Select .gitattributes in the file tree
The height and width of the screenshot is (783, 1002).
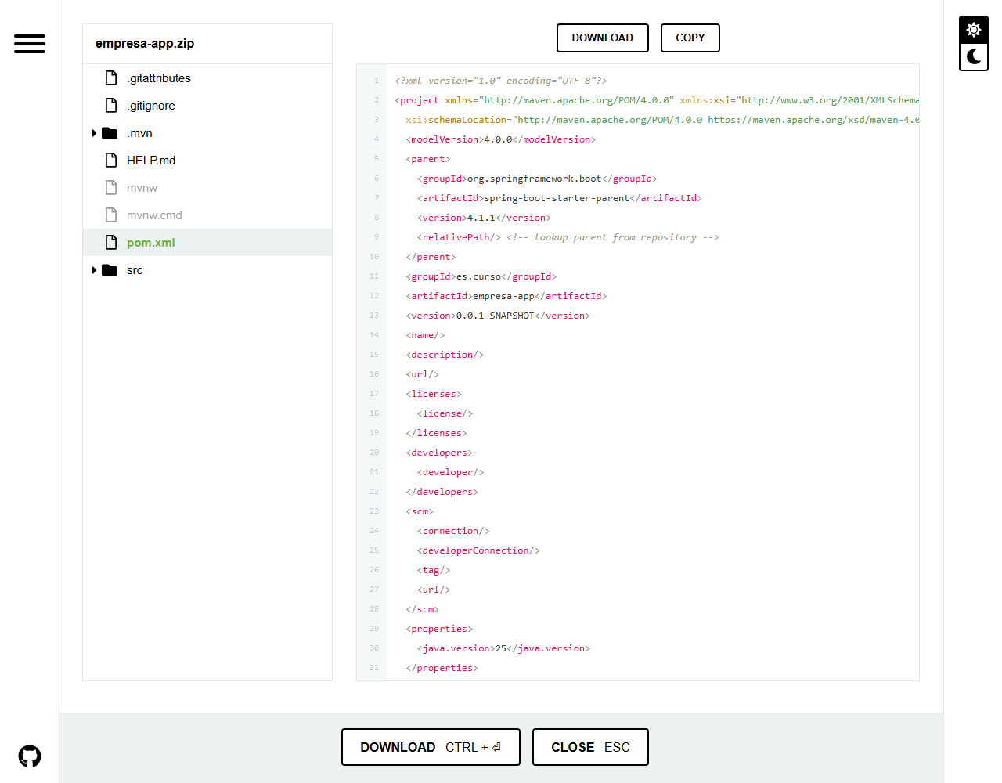click(159, 78)
